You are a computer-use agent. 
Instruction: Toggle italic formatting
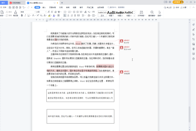(25, 15)
